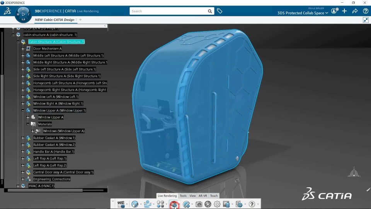Open the document with gear tool
Viewport: 371px width, 209px height.
pos(239,204)
